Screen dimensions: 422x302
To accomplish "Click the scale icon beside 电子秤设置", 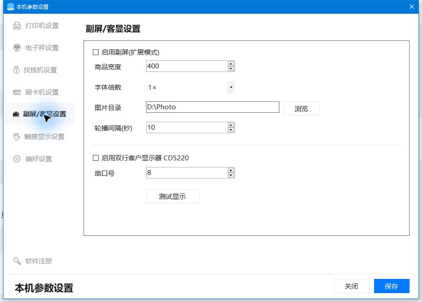I will coord(17,48).
